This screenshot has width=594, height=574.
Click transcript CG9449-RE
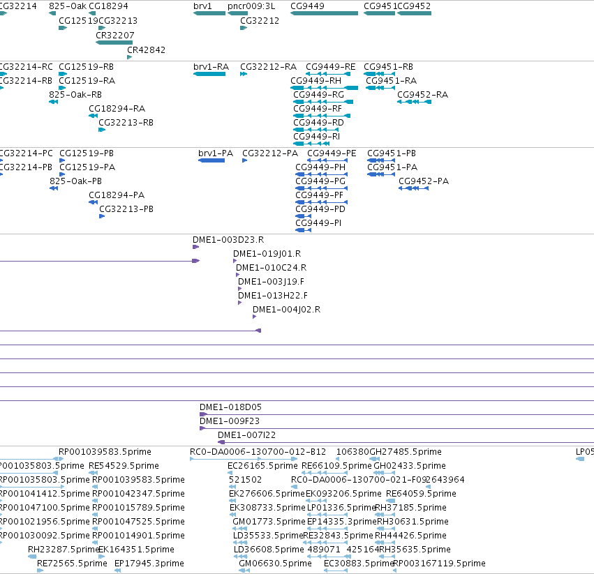[x=328, y=74]
